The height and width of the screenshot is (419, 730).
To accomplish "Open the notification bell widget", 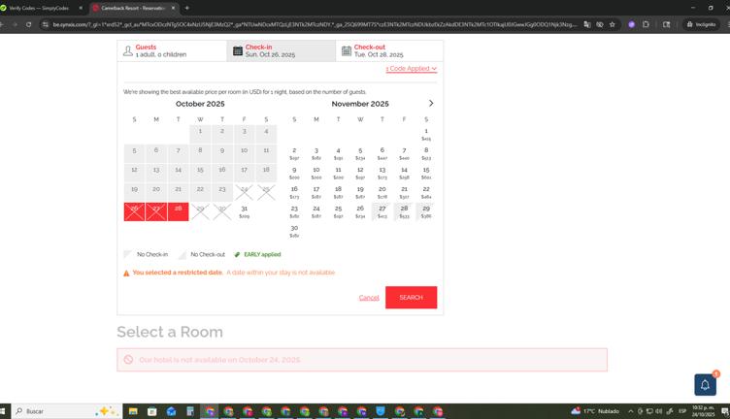I will (x=706, y=385).
